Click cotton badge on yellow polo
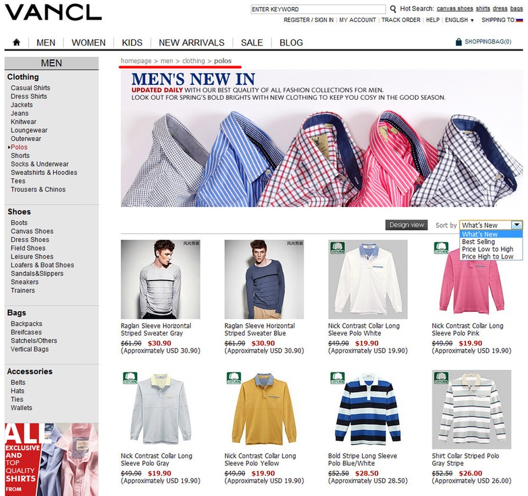 (234, 378)
